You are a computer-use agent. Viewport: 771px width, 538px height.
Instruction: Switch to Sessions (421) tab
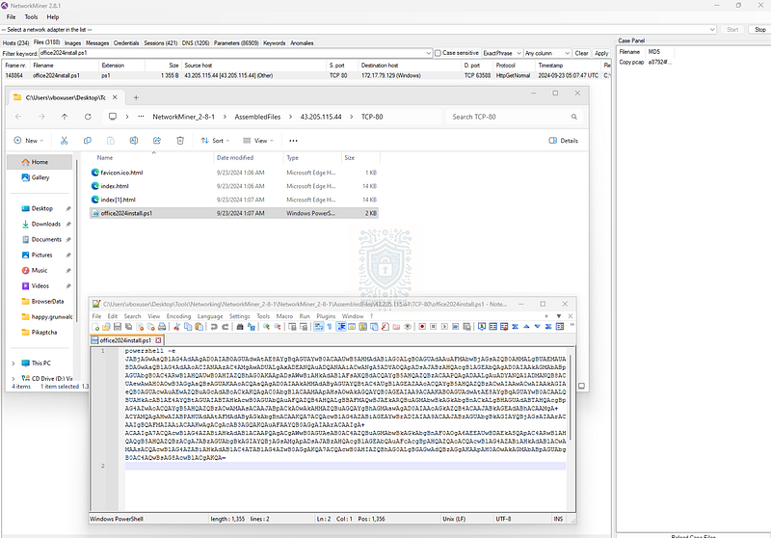pos(160,43)
